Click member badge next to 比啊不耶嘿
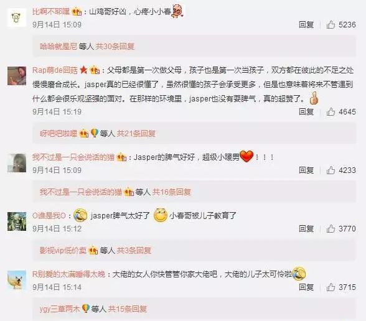Screen dimensions: 366x321 pos(77,11)
